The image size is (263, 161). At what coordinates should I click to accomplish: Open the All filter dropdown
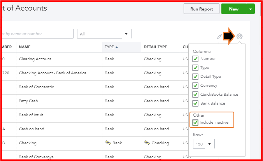click(104, 34)
